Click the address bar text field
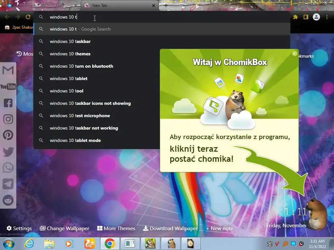The height and width of the screenshot is (250, 334). [162, 17]
